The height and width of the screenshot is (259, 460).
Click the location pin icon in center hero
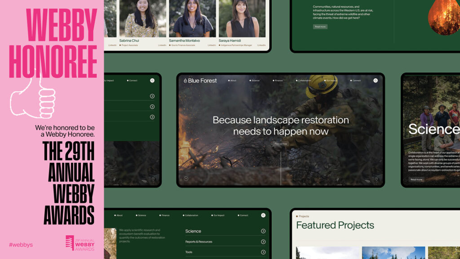coord(376,179)
